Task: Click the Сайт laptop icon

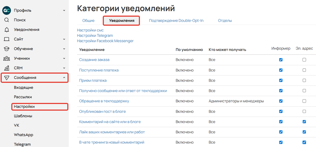Action: click(x=7, y=39)
